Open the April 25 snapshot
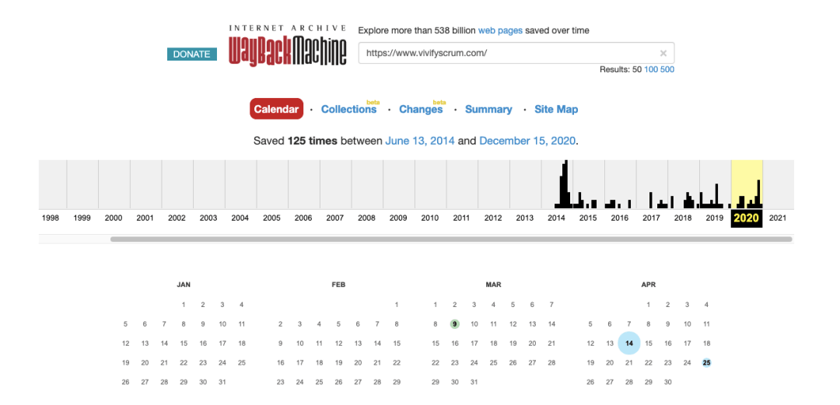The image size is (840, 405). click(706, 363)
